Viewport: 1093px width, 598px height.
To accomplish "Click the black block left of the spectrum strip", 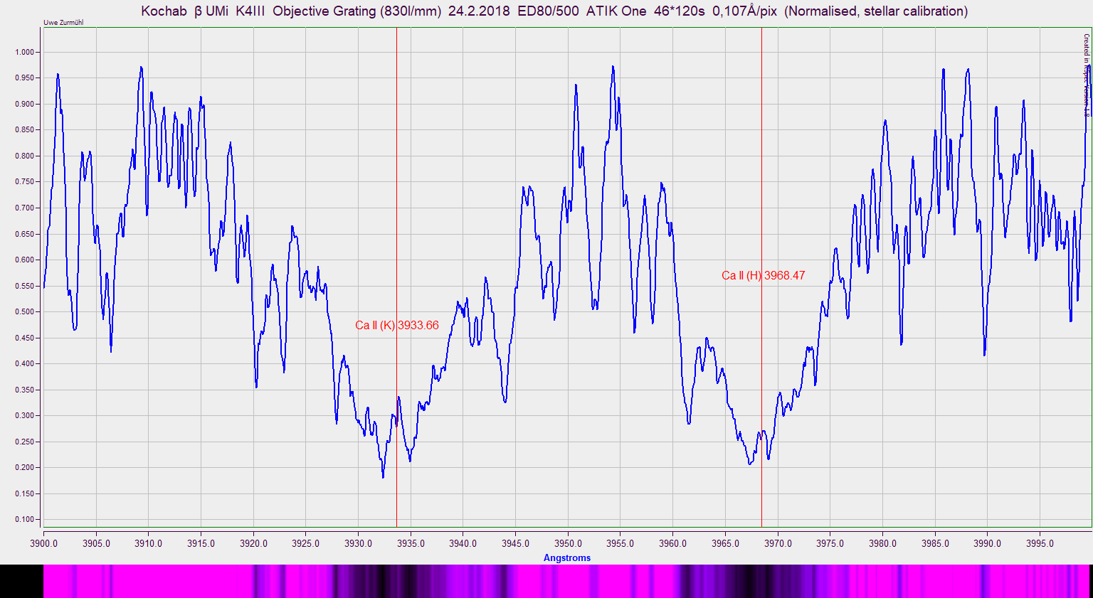I will (21, 581).
